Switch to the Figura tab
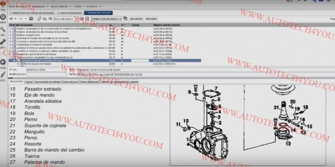Image resolution: width=335 pixels, height=167 pixels. [x=28, y=81]
